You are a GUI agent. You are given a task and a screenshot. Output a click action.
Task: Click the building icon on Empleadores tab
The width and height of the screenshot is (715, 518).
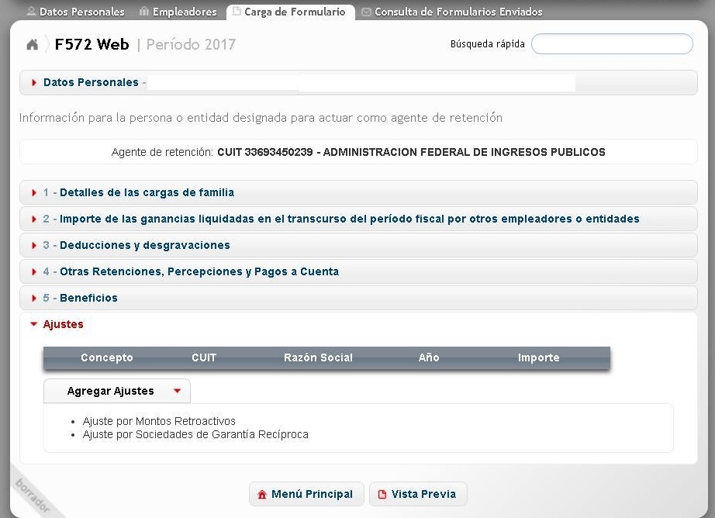[144, 12]
